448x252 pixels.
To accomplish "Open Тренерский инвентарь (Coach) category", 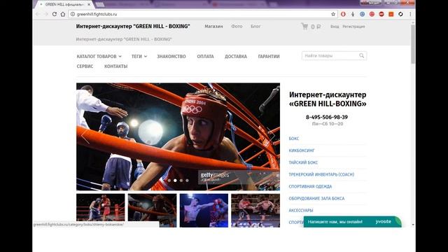I will tap(321, 174).
